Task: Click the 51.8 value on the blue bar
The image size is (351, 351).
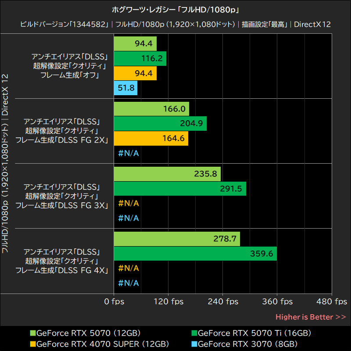Action: point(126,88)
